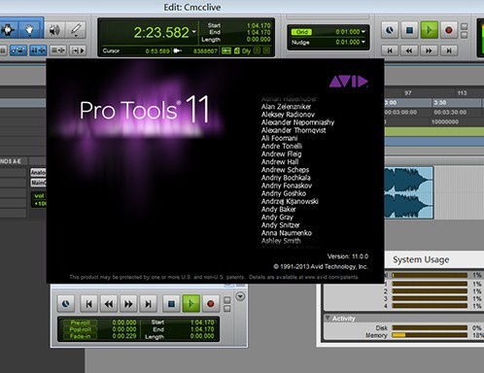The height and width of the screenshot is (373, 484).
Task: Click timecode ruler 00:03:30:00
Action: click(x=450, y=112)
